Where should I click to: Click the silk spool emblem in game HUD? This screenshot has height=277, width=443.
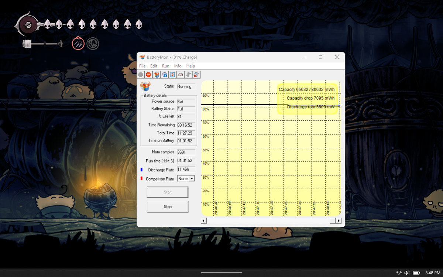click(x=28, y=25)
